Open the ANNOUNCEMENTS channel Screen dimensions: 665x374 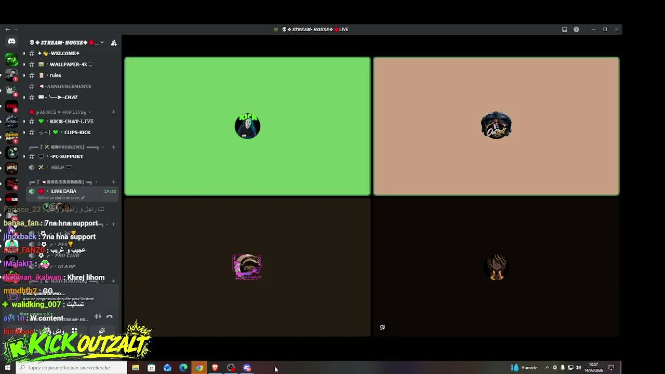point(72,86)
